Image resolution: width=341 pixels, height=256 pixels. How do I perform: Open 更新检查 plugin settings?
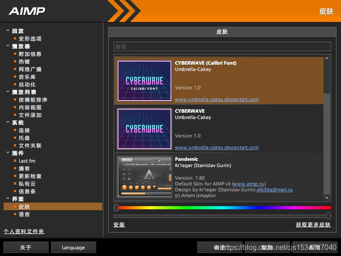point(30,176)
